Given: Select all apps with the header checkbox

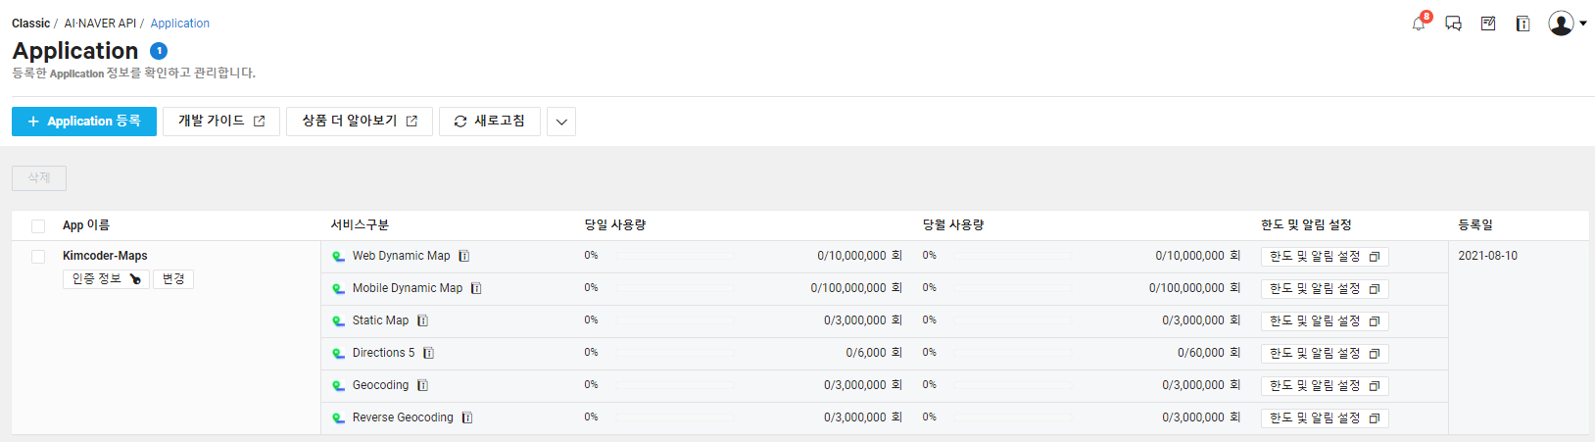Looking at the screenshot, I should coord(38,226).
